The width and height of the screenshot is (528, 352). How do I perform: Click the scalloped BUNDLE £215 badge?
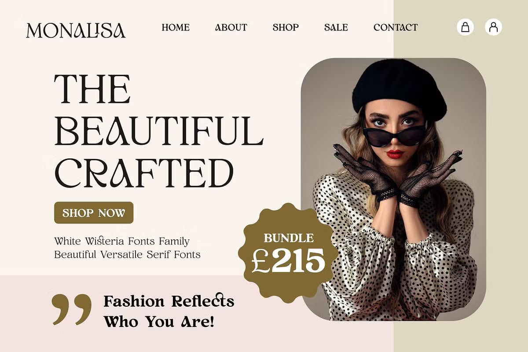point(288,253)
